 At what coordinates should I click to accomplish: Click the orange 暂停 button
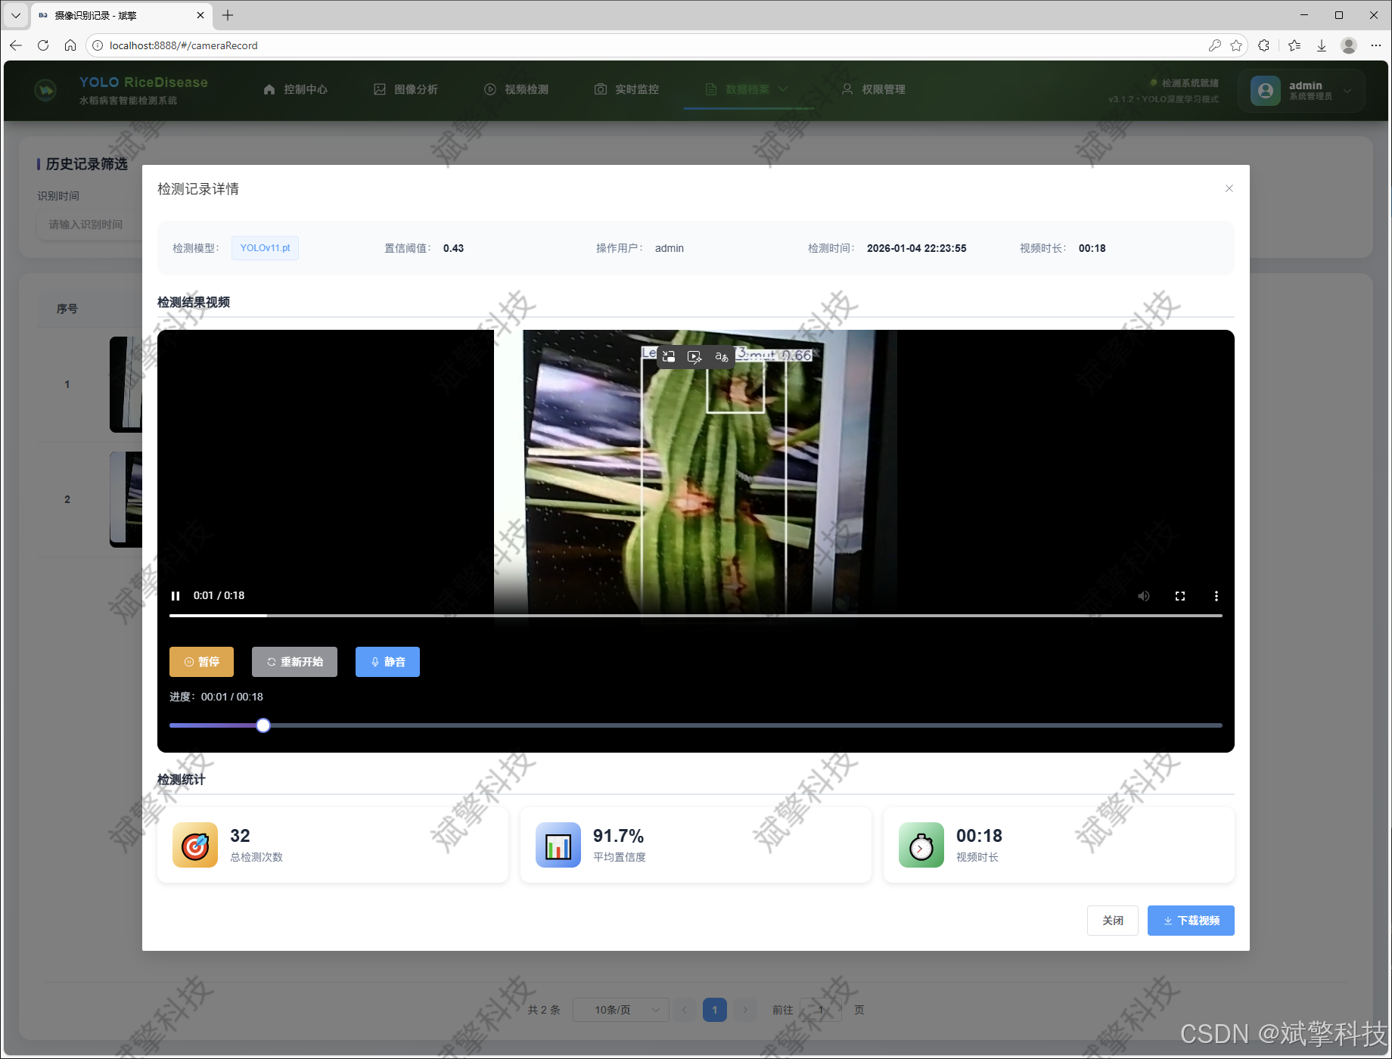(201, 662)
